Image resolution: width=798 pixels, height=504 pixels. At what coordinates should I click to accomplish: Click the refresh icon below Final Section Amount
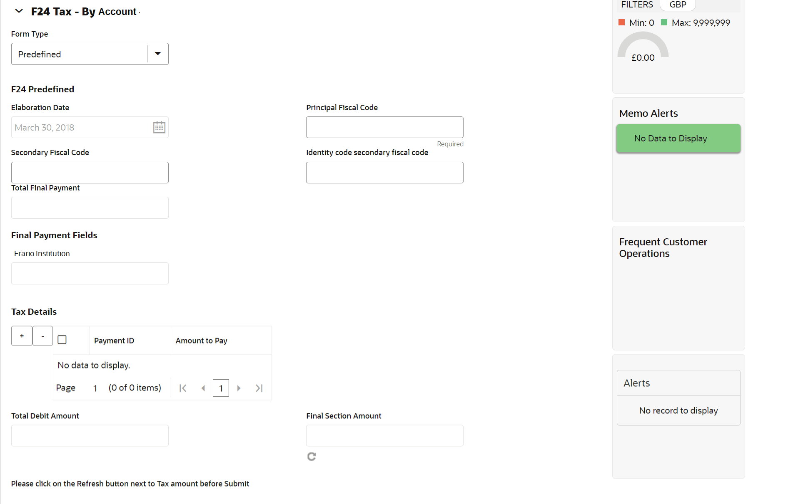point(312,457)
